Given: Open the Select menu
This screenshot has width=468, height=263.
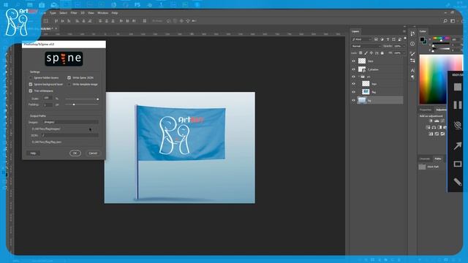Looking at the screenshot, I should pos(64,13).
